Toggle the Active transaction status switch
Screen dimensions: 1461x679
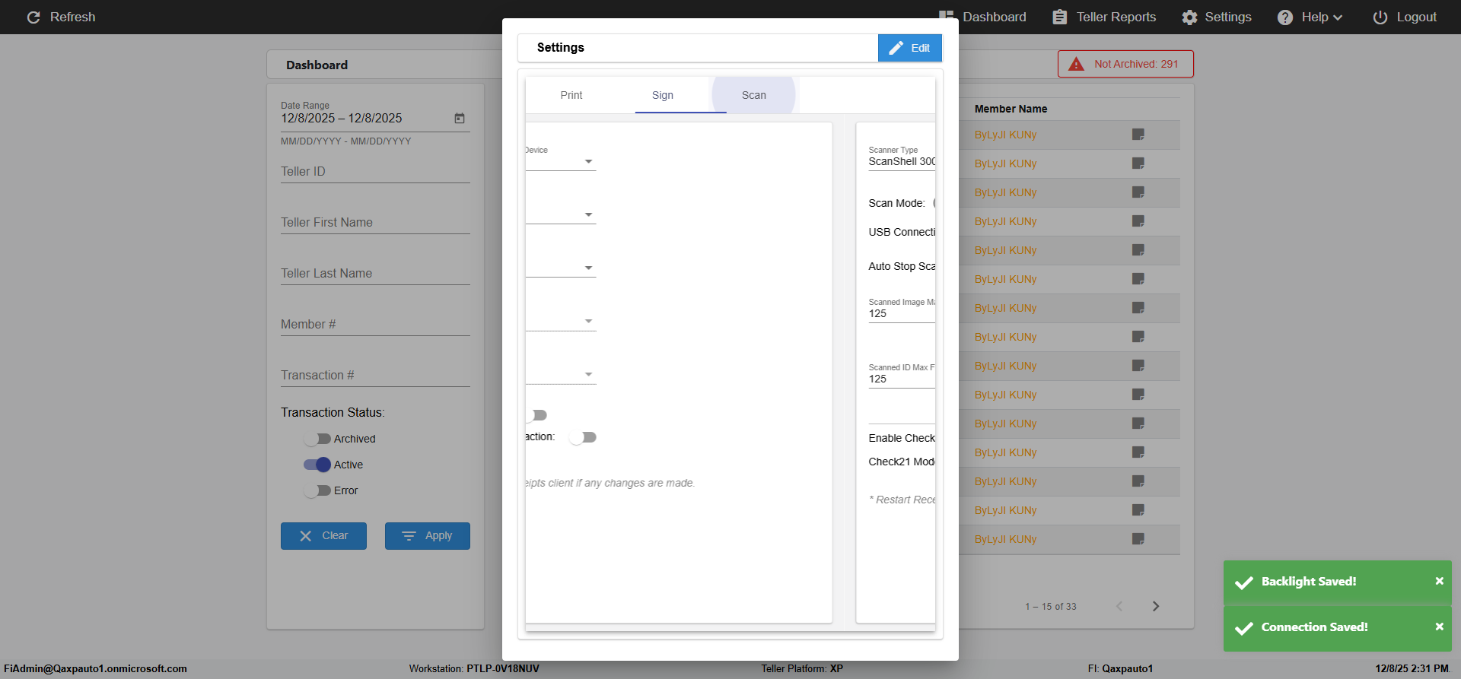(x=317, y=465)
